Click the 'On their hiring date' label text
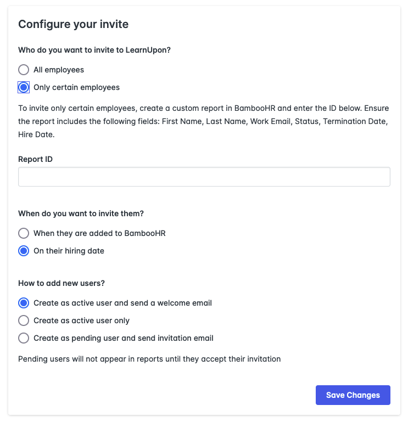This screenshot has height=422, width=408. [69, 251]
